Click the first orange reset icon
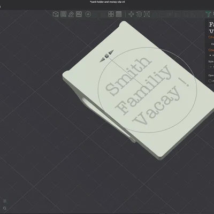This screenshot has width=214, height=214. 210,37
